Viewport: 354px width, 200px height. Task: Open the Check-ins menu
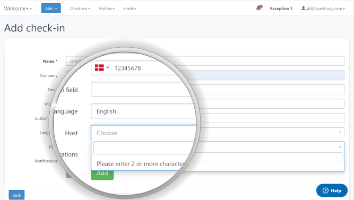pyautogui.click(x=80, y=8)
